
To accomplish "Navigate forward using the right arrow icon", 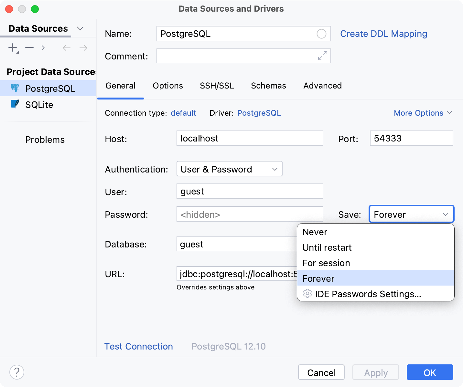I will 83,47.
